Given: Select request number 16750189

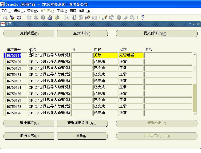Looking at the screenshot, I should [x=16, y=68].
